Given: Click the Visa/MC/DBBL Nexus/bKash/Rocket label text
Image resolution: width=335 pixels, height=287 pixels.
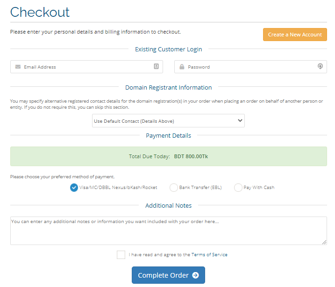Looking at the screenshot, I should pyautogui.click(x=118, y=188).
